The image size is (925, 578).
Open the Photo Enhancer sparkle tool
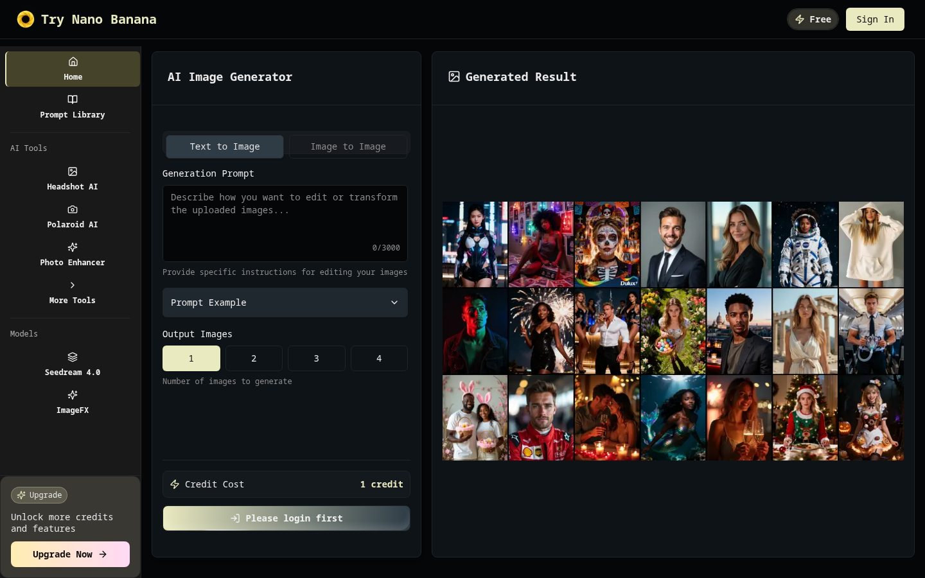(x=73, y=254)
